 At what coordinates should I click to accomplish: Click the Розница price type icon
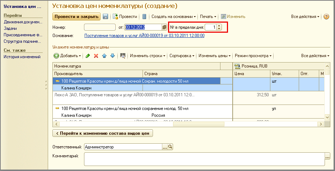tap(237, 66)
